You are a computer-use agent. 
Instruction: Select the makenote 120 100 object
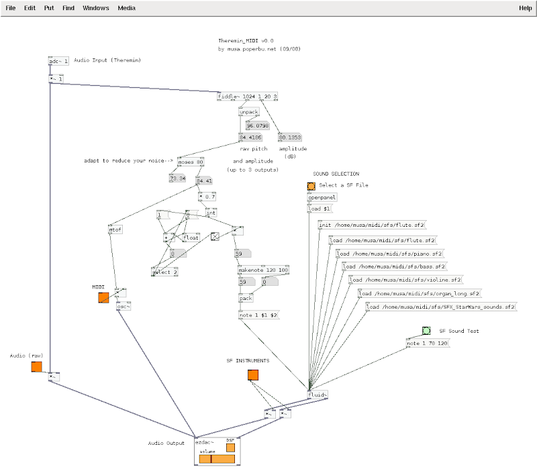[x=263, y=270]
